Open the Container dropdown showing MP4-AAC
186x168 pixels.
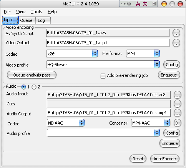[151, 123]
